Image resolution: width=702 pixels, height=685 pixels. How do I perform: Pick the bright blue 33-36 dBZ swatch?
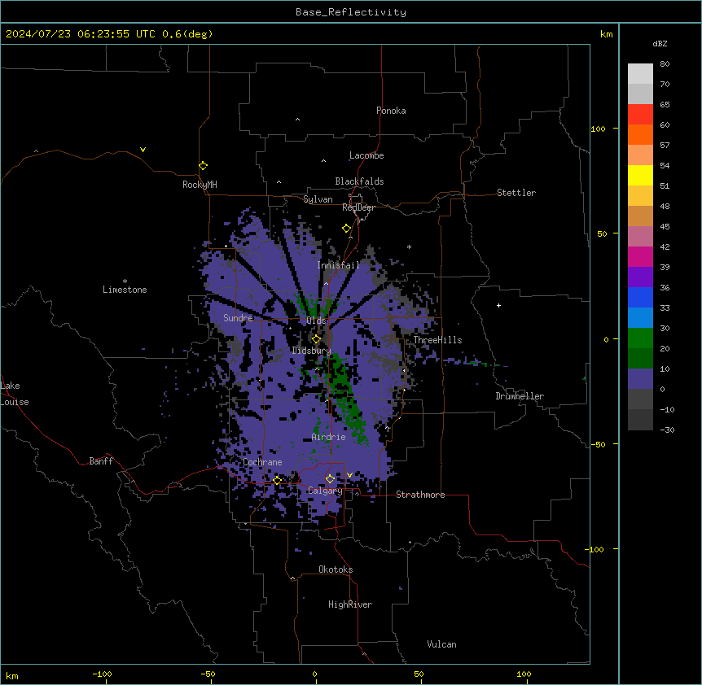tap(640, 298)
